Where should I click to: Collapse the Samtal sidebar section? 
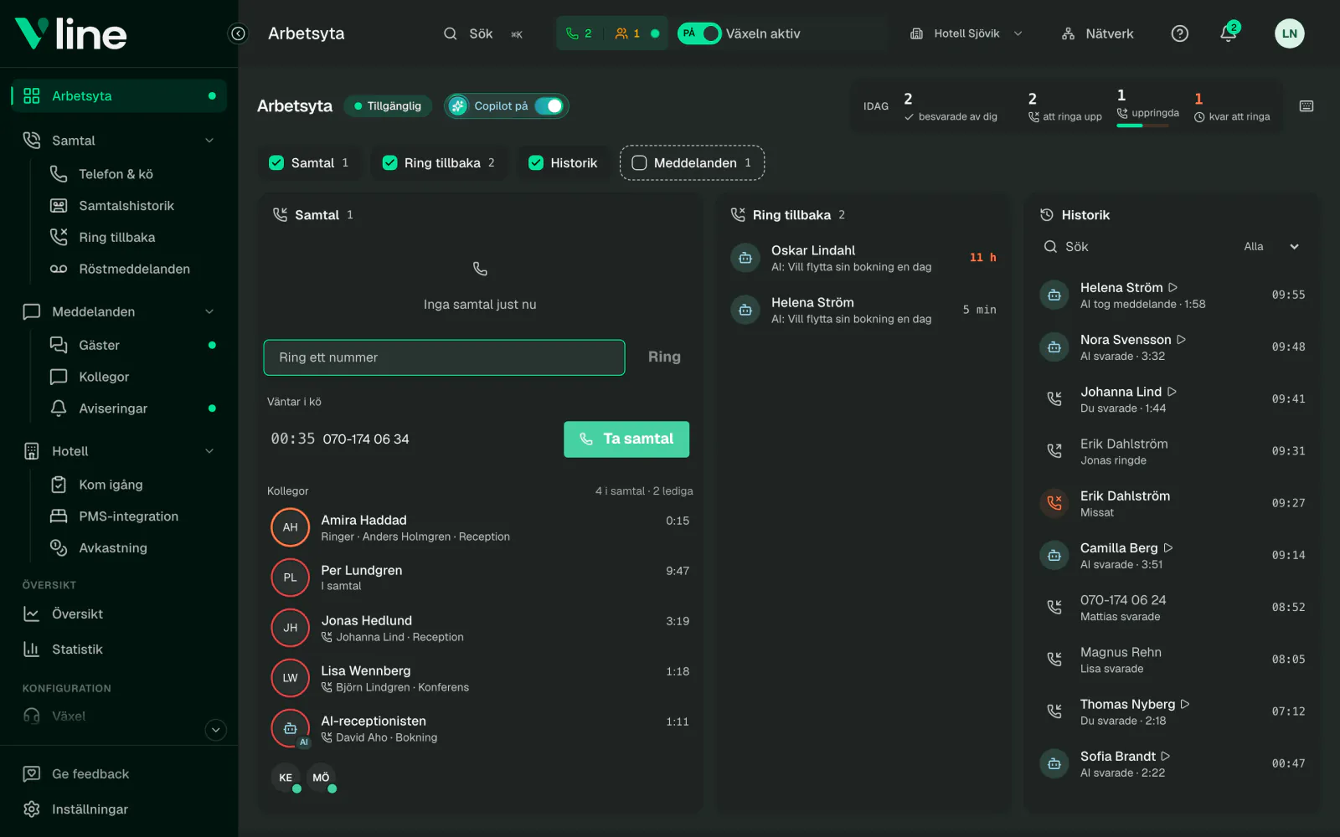coord(209,141)
